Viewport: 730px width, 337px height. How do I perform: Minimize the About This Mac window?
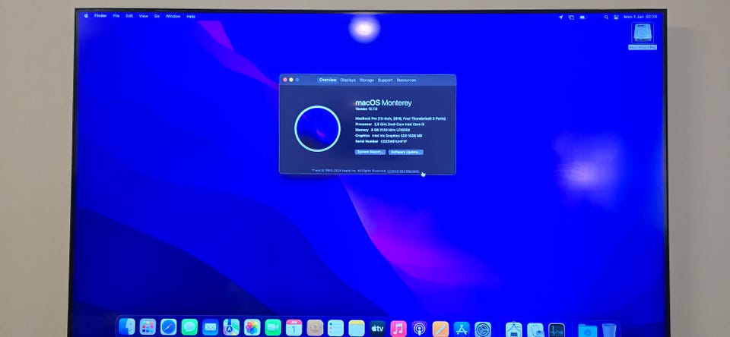[x=291, y=80]
